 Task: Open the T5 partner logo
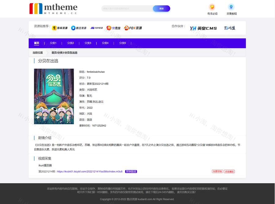pyautogui.click(x=229, y=28)
